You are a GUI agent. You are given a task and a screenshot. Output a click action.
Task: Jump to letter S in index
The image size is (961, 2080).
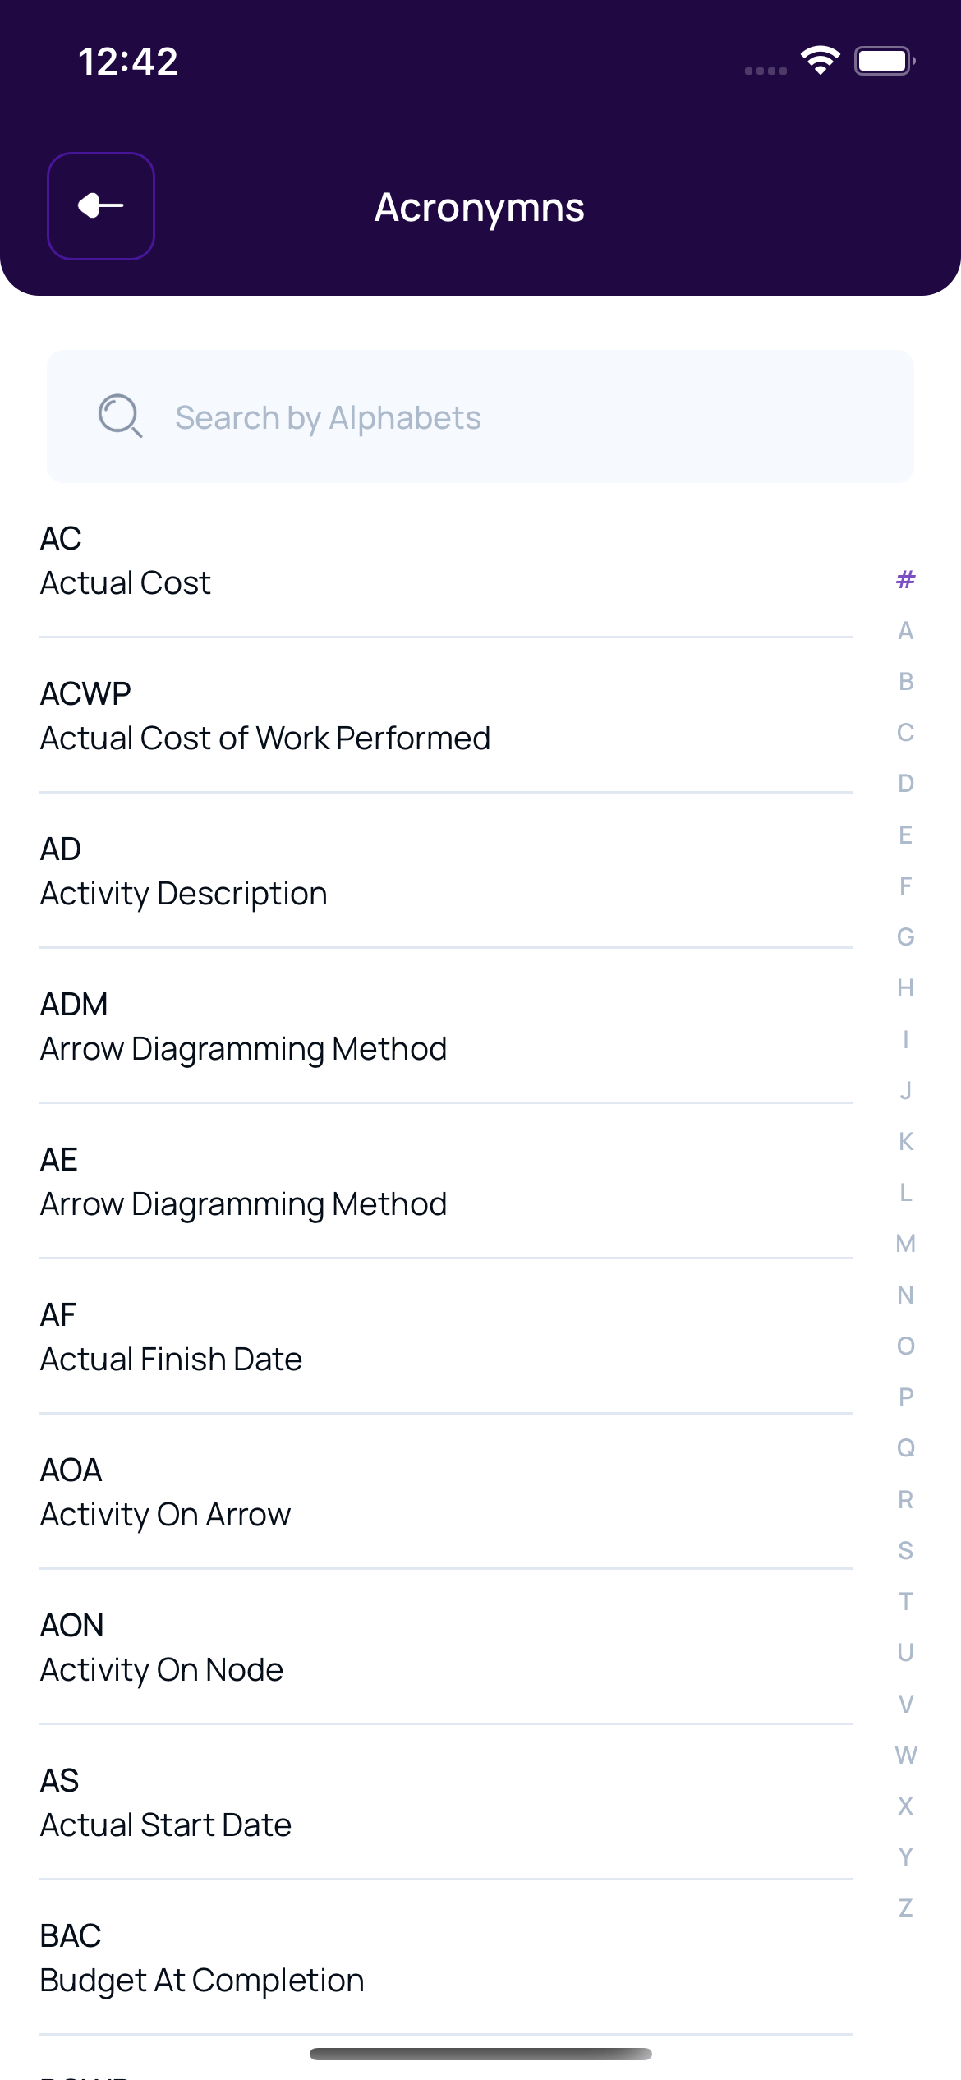click(905, 1550)
